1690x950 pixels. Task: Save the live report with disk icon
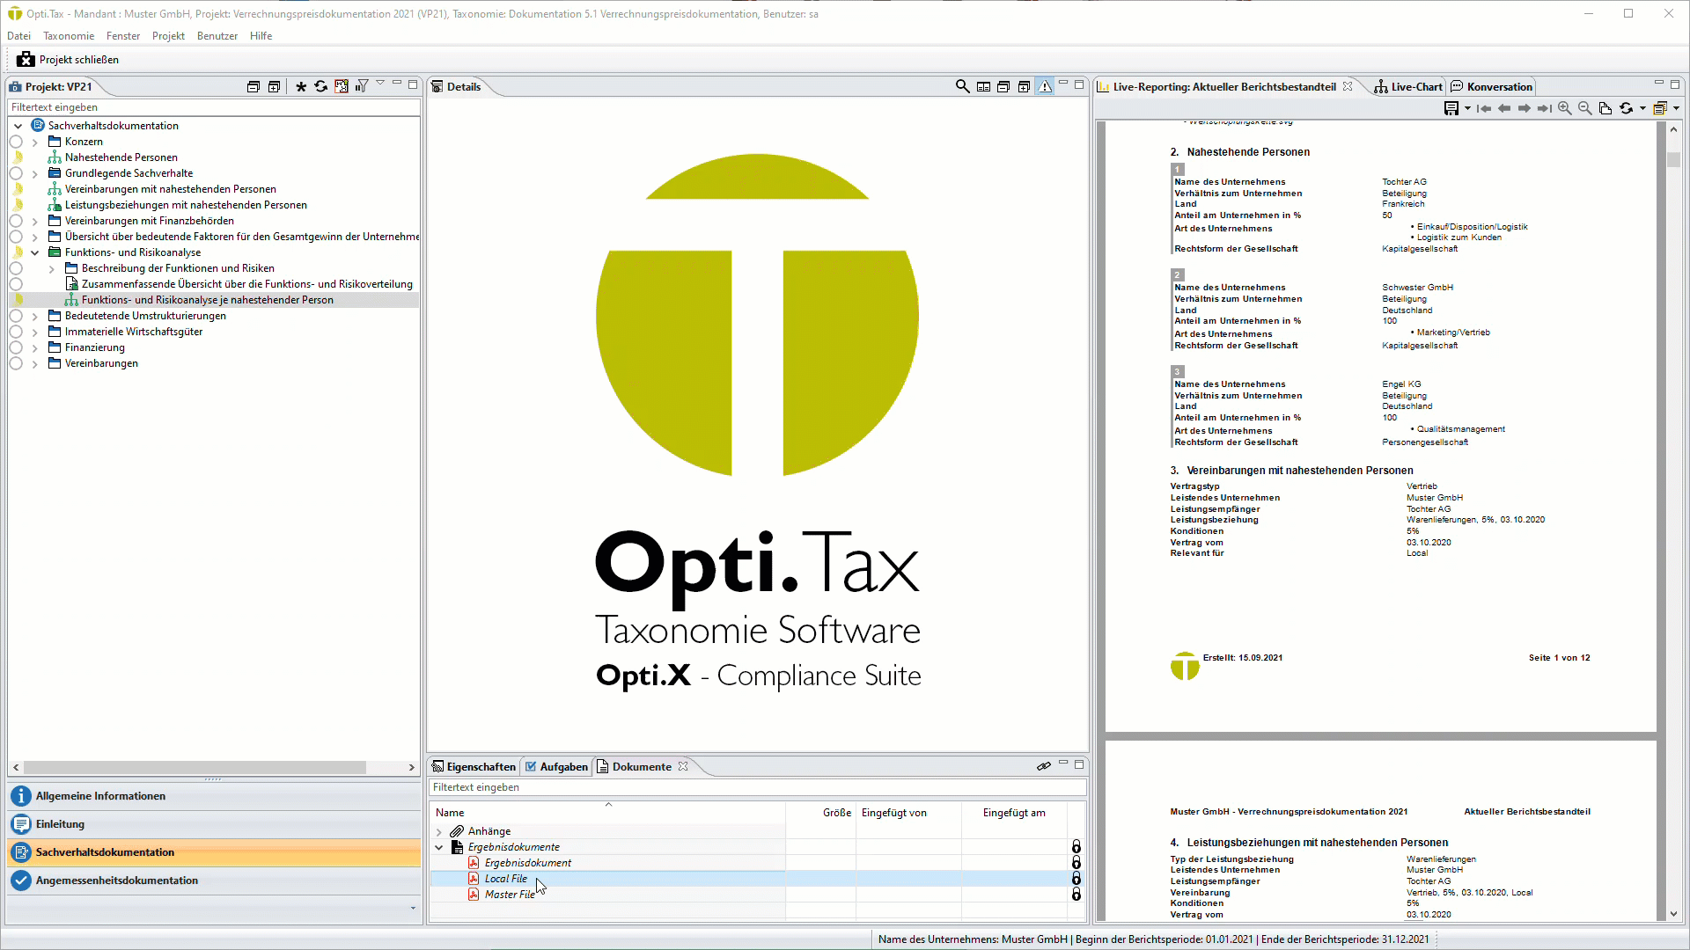point(1451,108)
